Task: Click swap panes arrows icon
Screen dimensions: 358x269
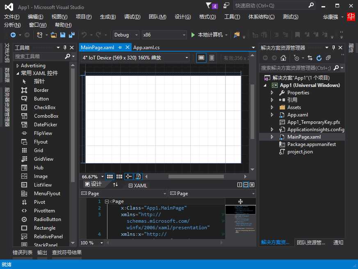Action: (116, 185)
